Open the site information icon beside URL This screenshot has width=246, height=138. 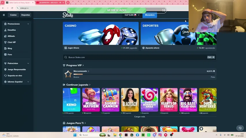18,8
